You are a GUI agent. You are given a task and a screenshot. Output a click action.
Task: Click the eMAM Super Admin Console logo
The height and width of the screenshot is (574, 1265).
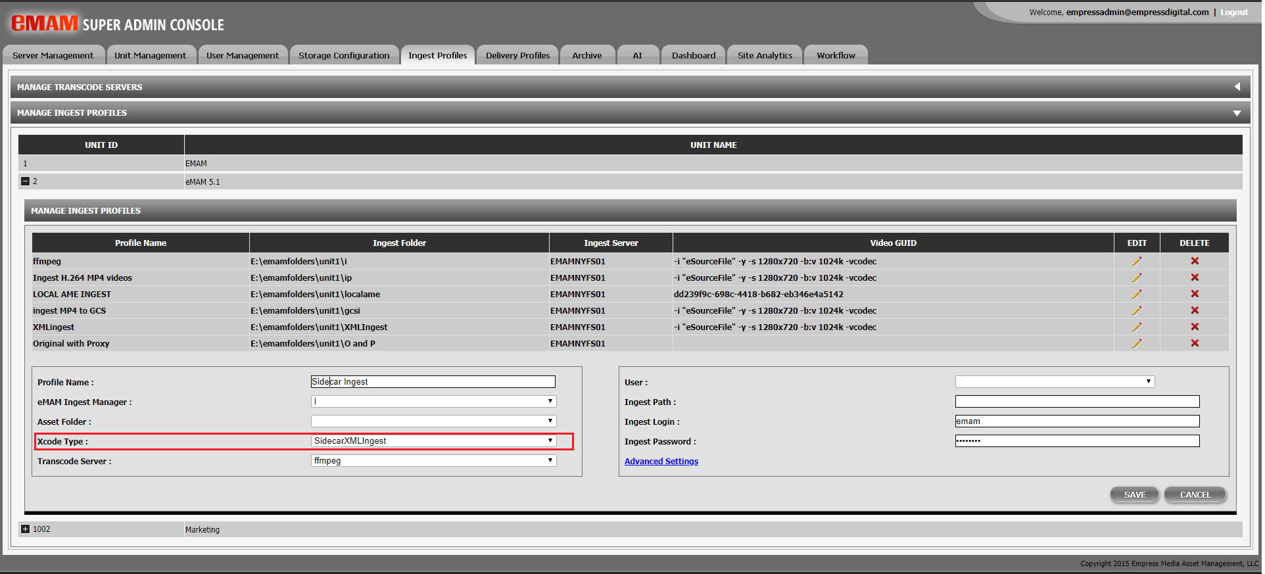click(118, 24)
